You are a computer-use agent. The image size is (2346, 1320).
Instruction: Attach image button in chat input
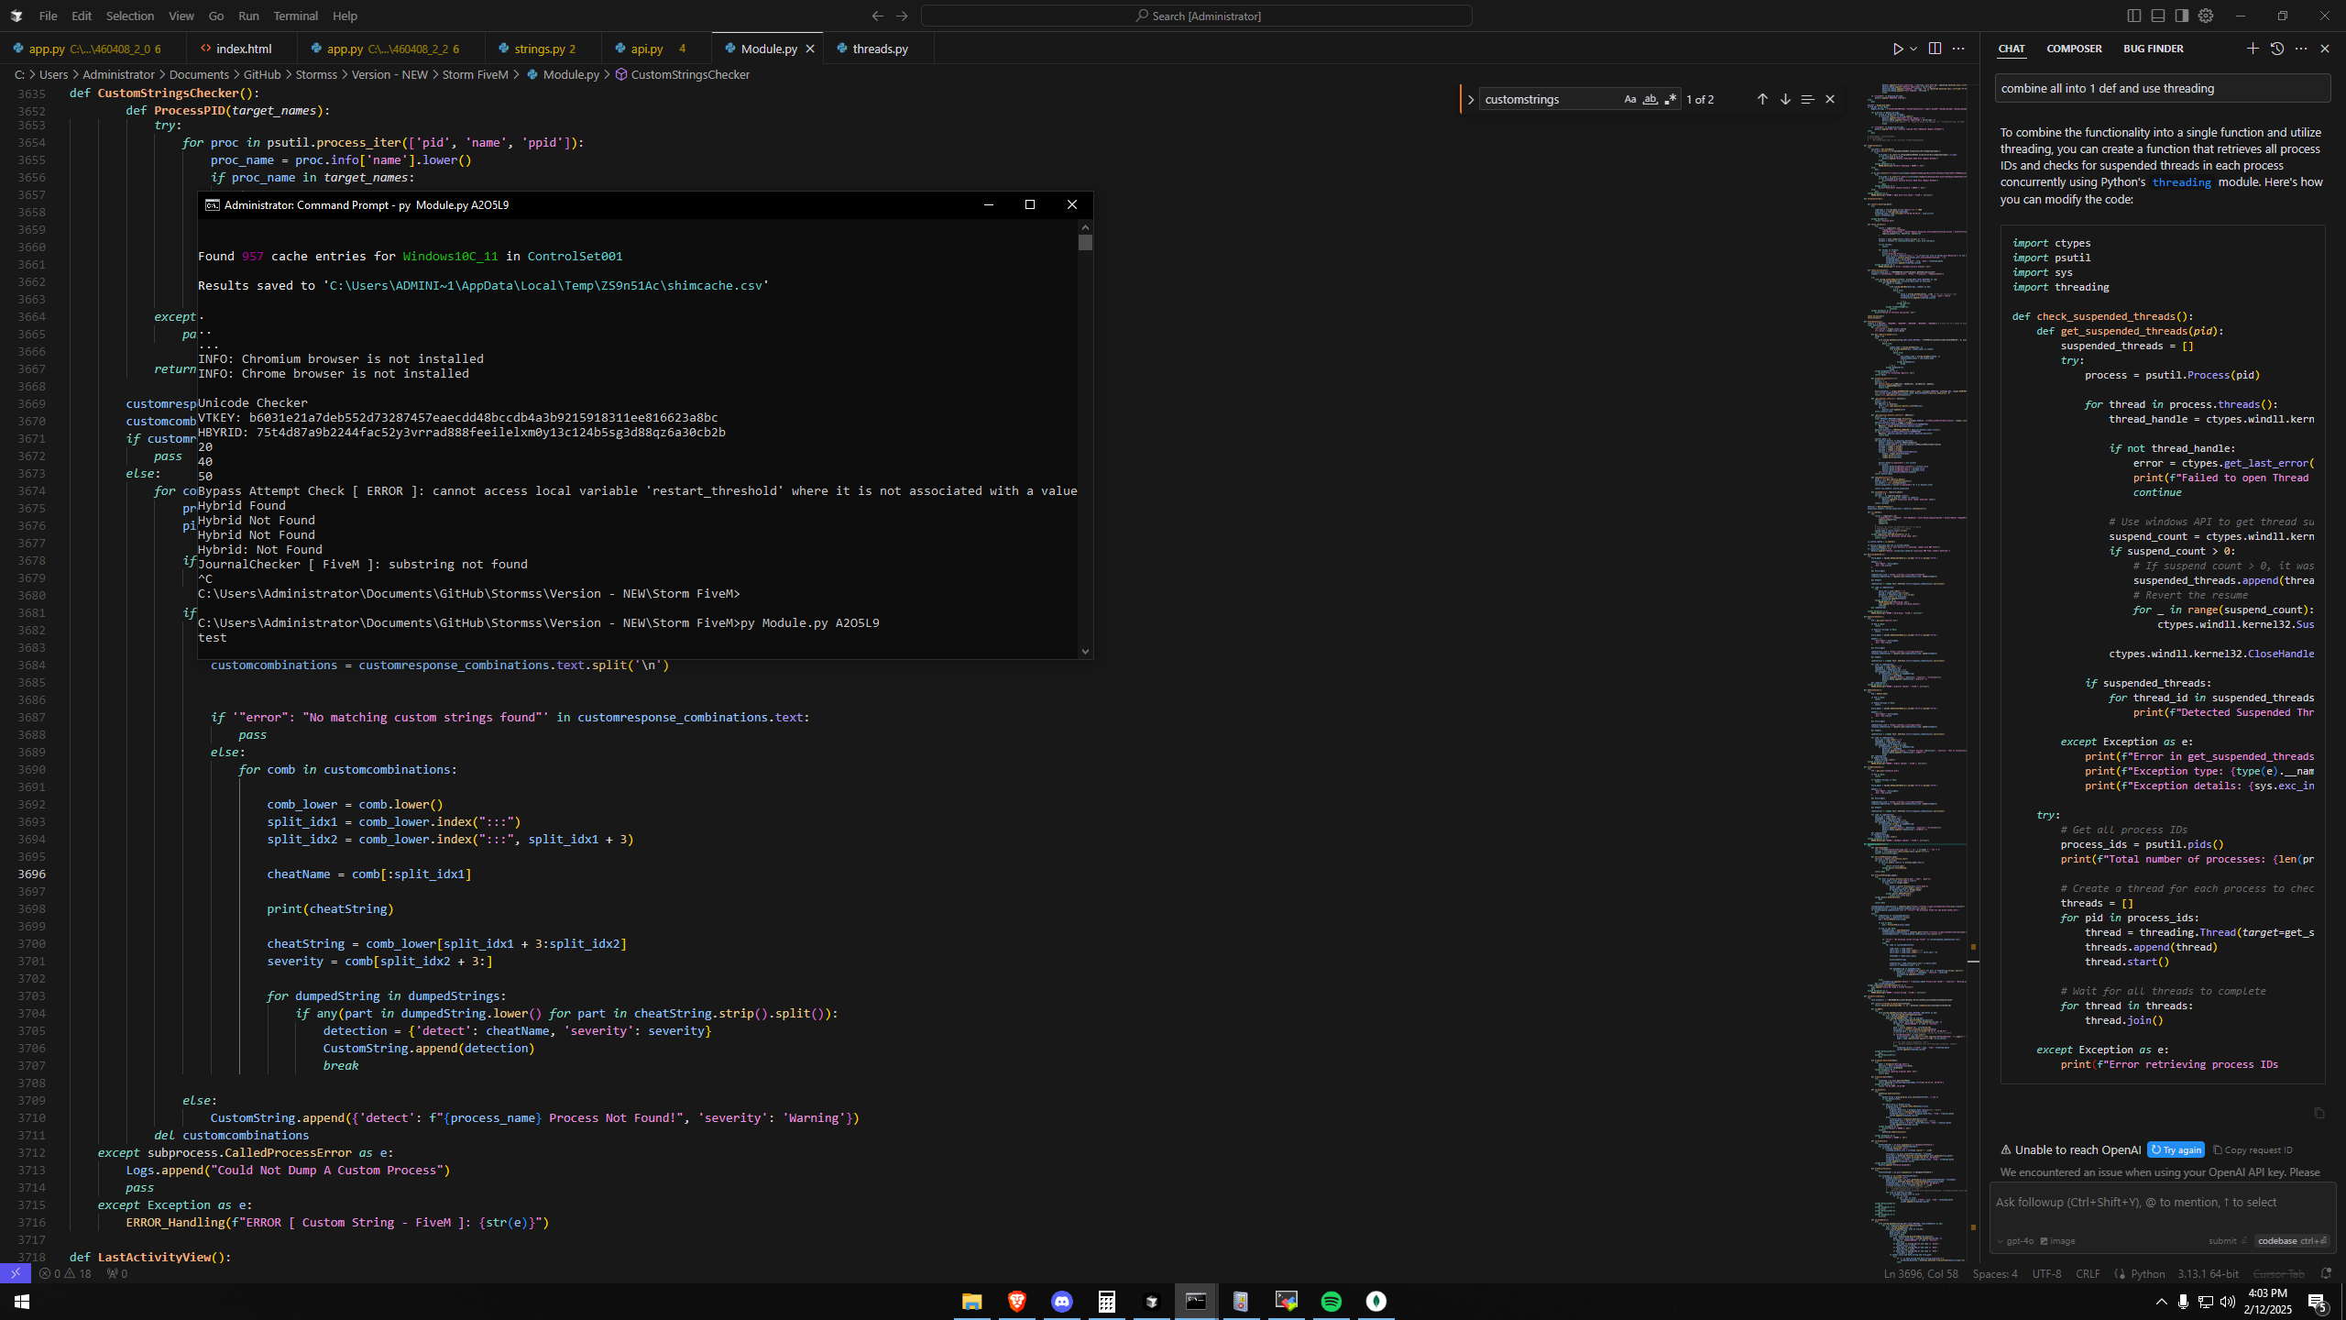2057,1241
